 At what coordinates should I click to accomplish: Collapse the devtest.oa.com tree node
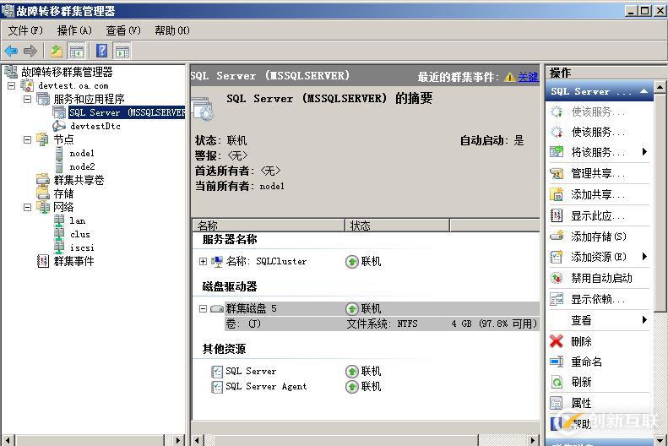(12, 85)
